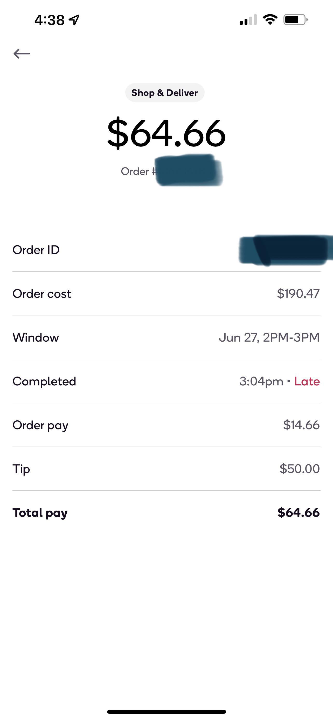This screenshot has width=333, height=720.
Task: Tap the $14.66 order pay value
Action: click(301, 425)
